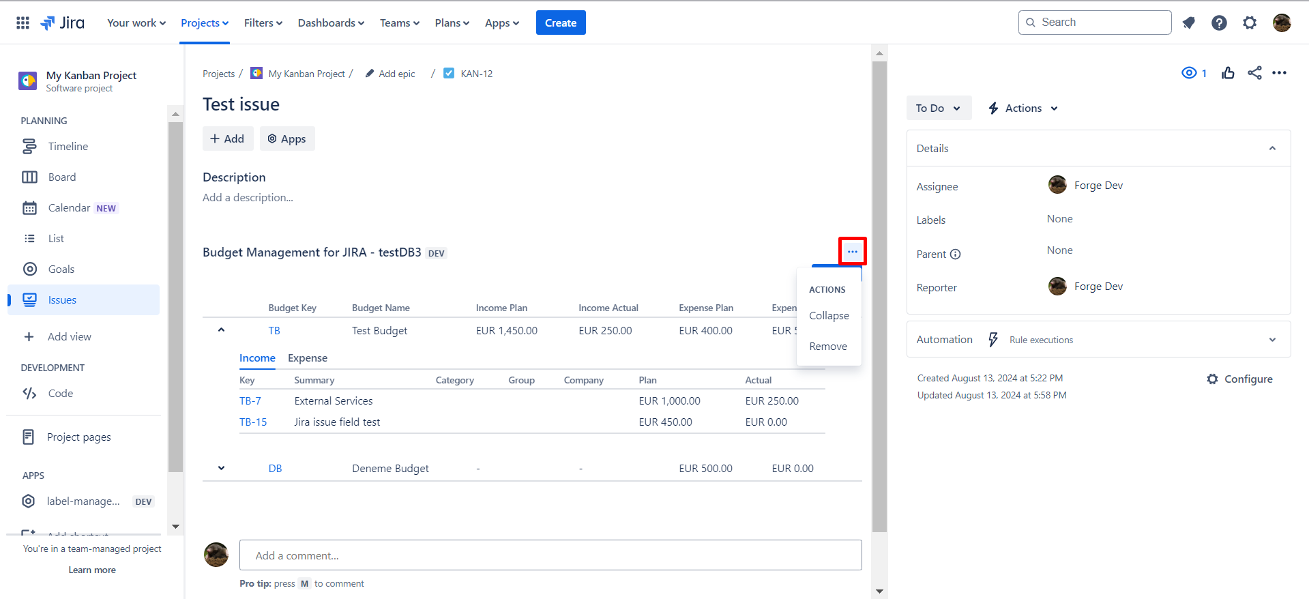
Task: Open Project pages in the sidebar
Action: coord(83,437)
